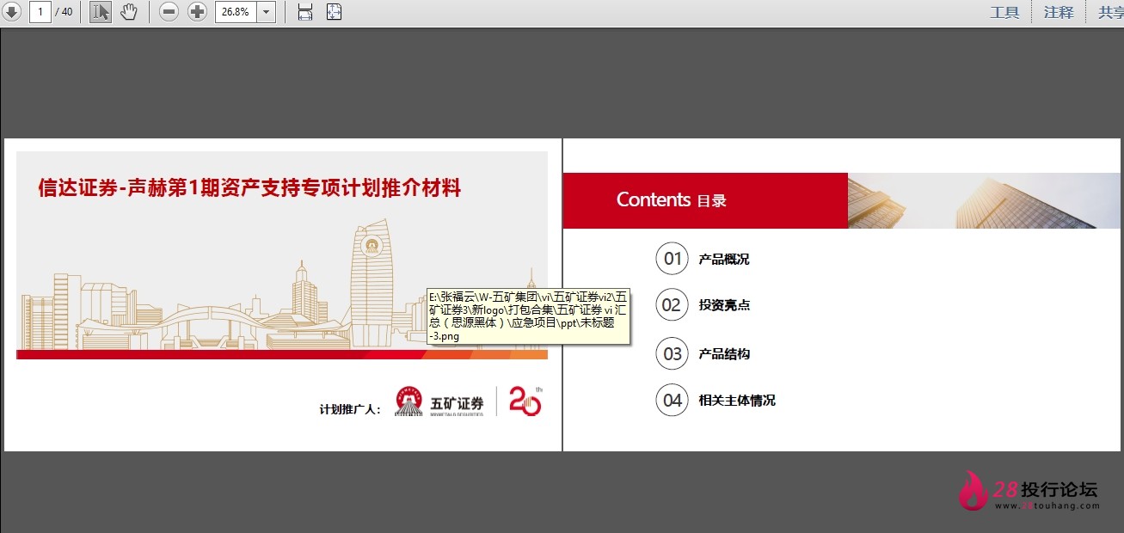This screenshot has height=533, width=1124.
Task: Open the zoom level dropdown arrow
Action: tap(266, 12)
